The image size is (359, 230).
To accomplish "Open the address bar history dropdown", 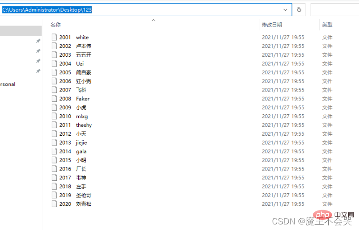I will (x=285, y=10).
